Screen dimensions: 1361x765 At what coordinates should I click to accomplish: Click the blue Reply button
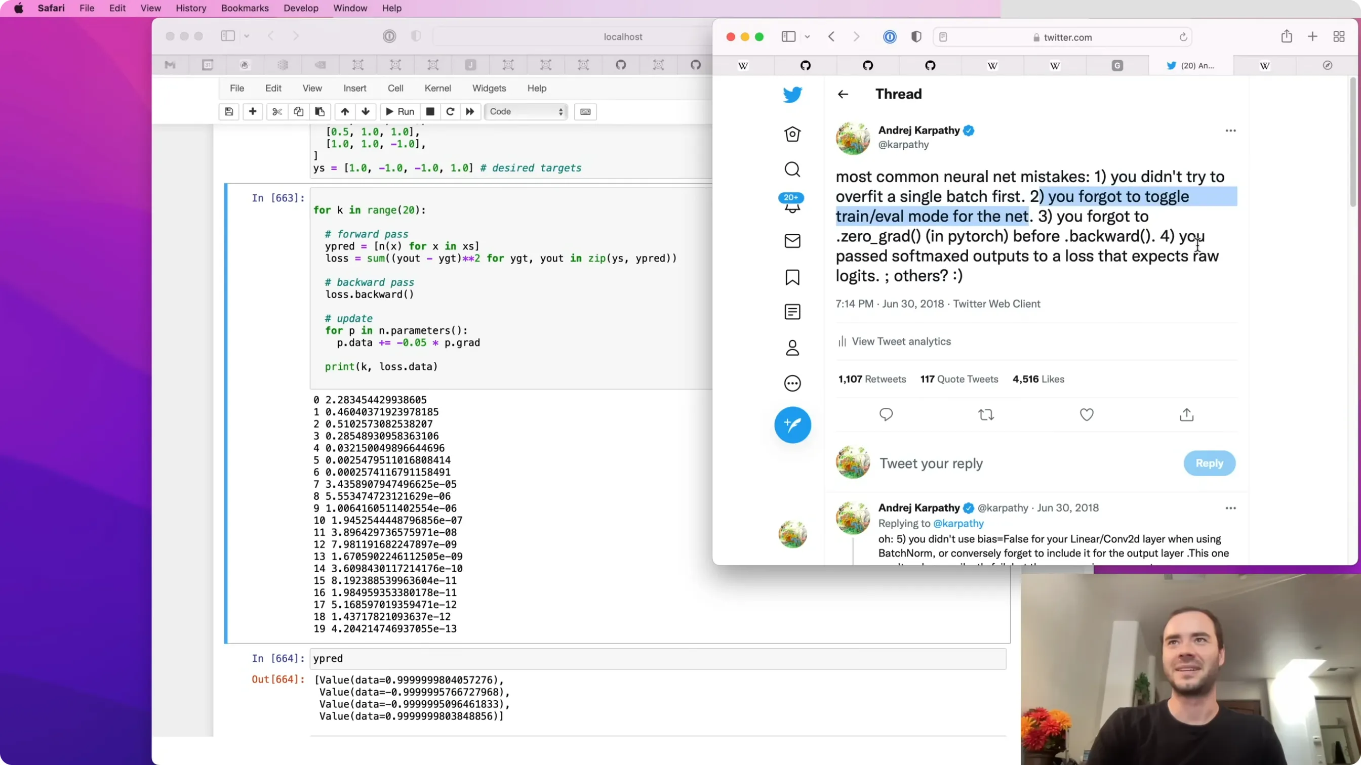point(1210,463)
